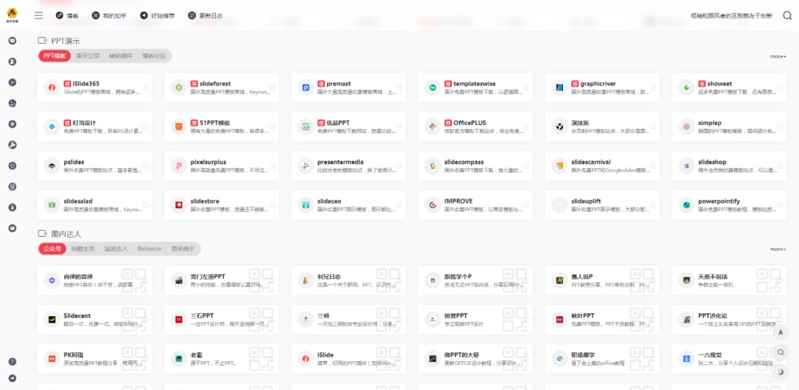Open the 演技派 site card
The height and width of the screenshot is (390, 799).
coord(602,127)
